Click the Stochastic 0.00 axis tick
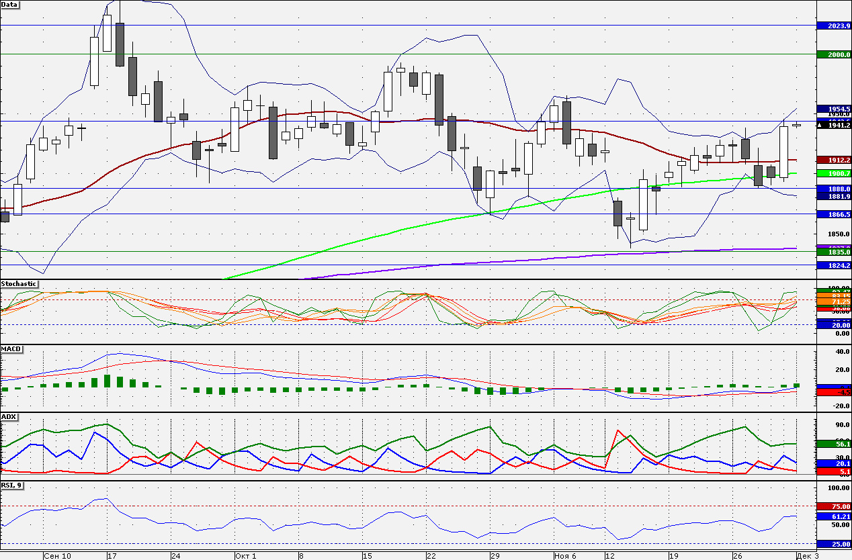This screenshot has height=560, width=852. (842, 333)
